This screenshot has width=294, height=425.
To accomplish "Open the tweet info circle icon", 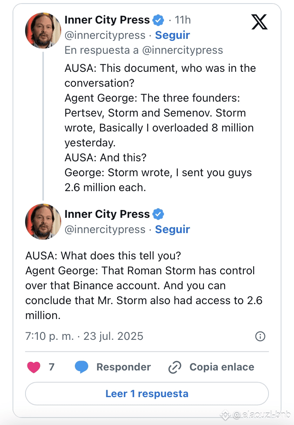I will tap(260, 336).
